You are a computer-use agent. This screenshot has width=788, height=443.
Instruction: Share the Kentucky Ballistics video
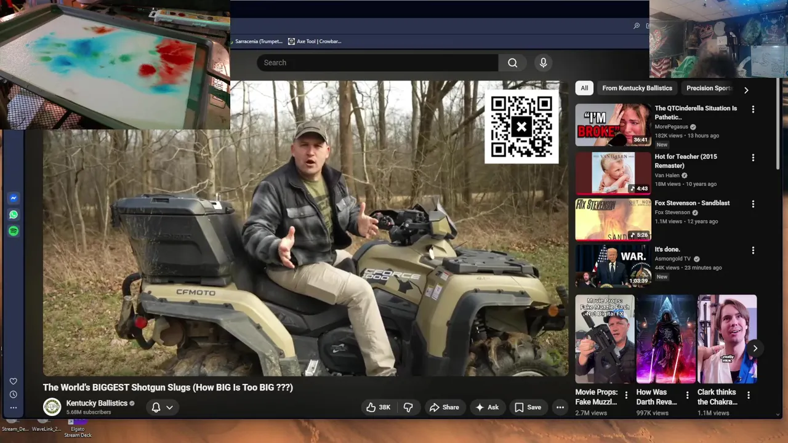[x=444, y=407]
